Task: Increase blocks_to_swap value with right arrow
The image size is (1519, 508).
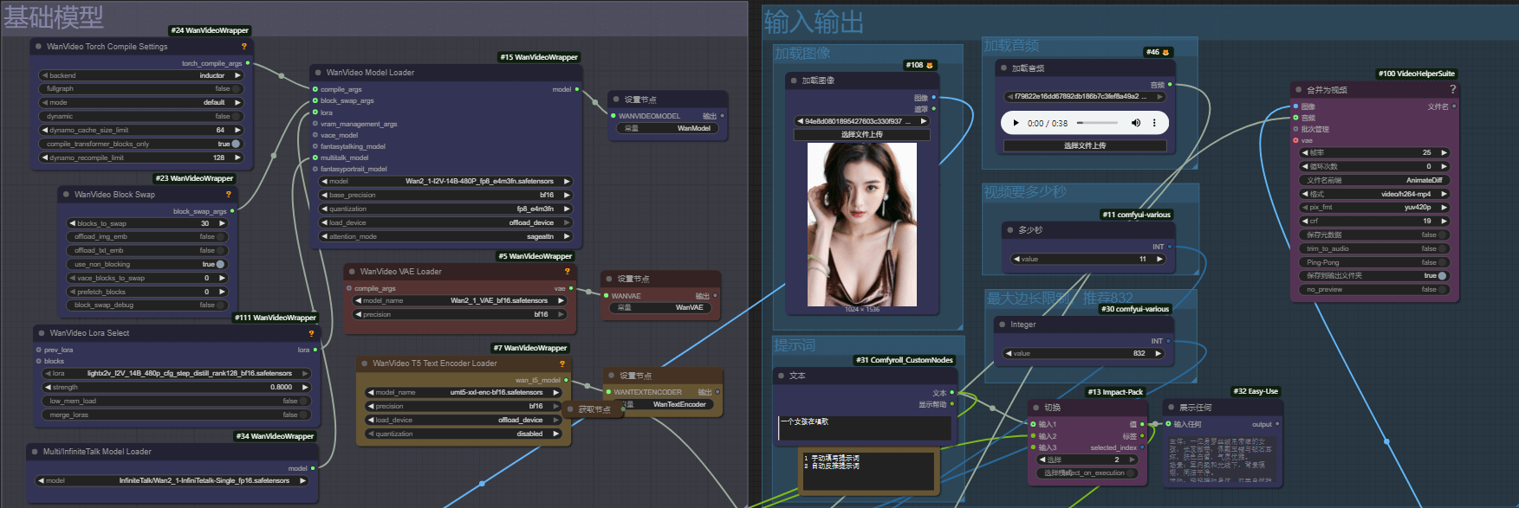Action: pos(222,223)
